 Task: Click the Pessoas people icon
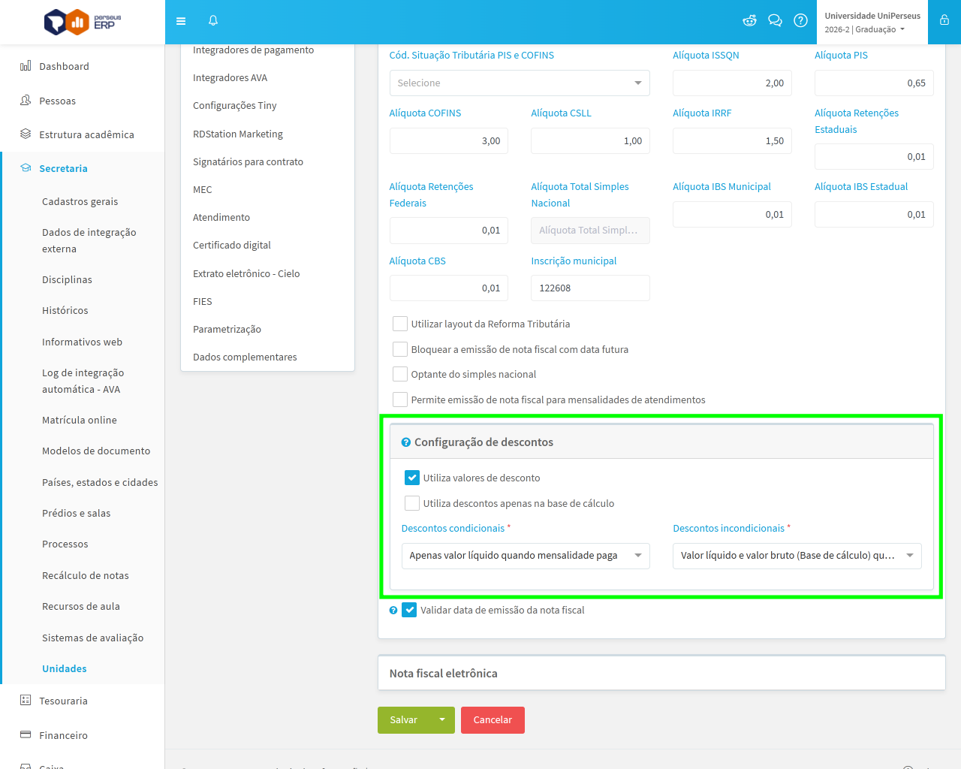[x=26, y=101]
